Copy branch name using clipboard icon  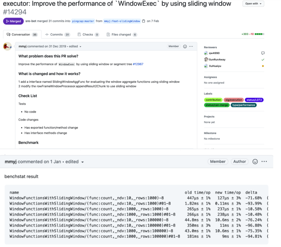pos(144,21)
